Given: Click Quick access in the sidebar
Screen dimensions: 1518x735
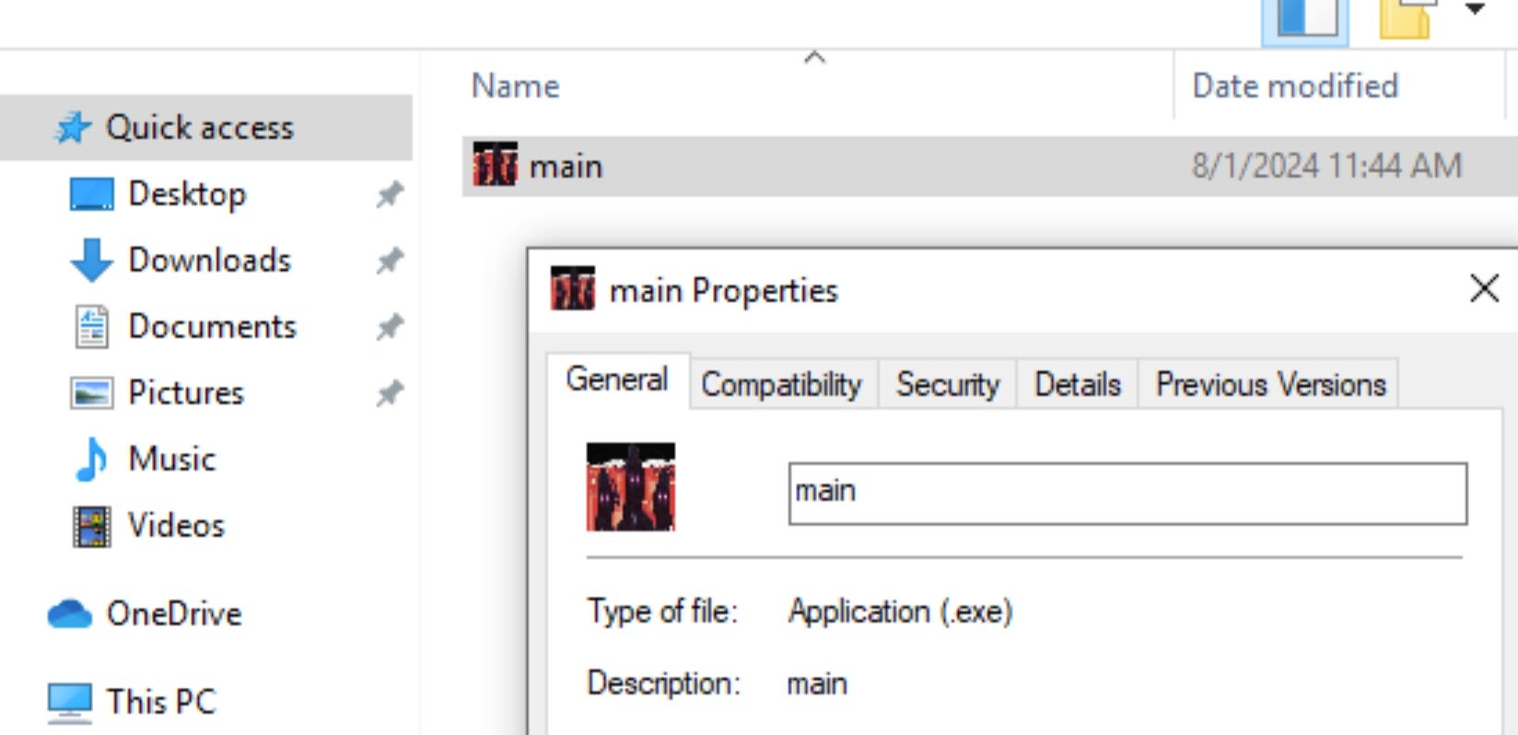Looking at the screenshot, I should click(x=199, y=128).
